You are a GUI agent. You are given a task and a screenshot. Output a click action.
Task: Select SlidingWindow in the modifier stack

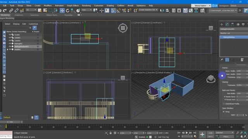point(234,37)
